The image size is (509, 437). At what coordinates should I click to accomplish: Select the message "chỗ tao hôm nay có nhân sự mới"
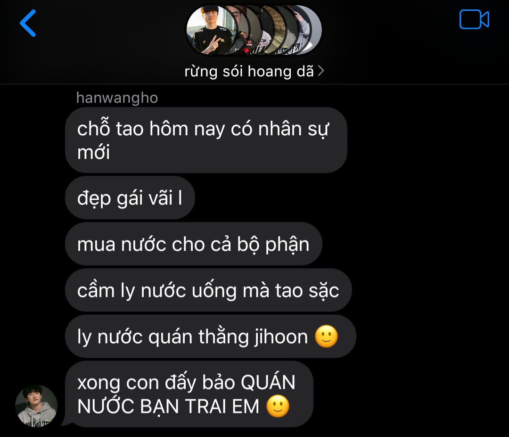(x=206, y=140)
